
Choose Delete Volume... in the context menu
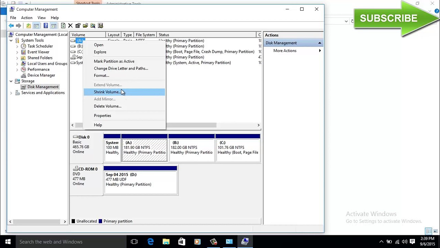(x=124, y=106)
